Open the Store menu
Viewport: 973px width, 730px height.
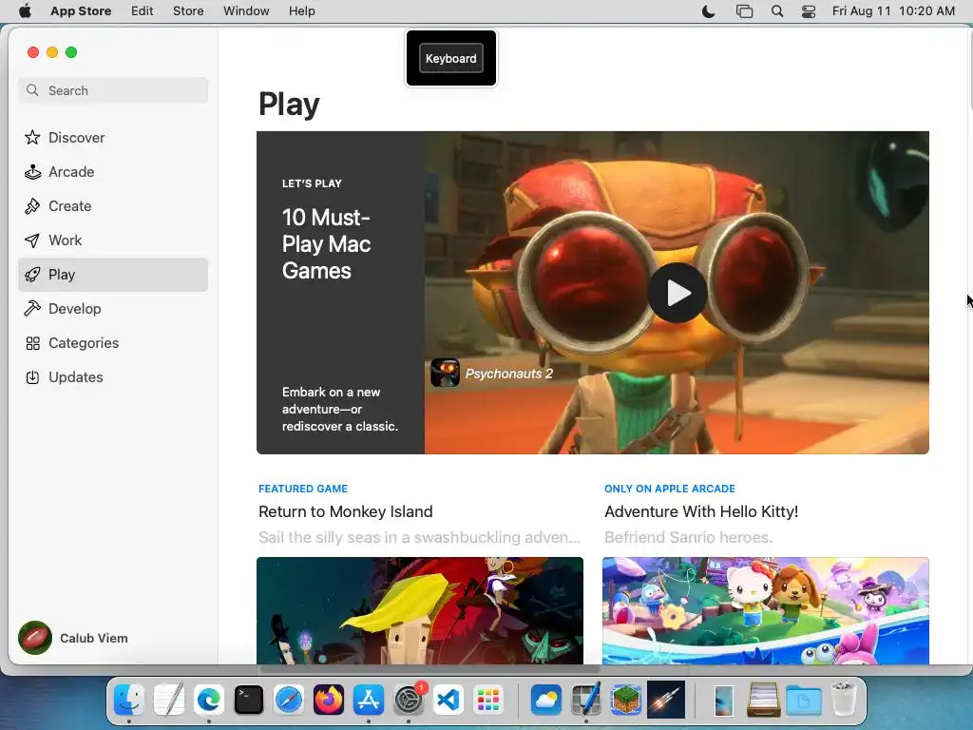[x=188, y=11]
